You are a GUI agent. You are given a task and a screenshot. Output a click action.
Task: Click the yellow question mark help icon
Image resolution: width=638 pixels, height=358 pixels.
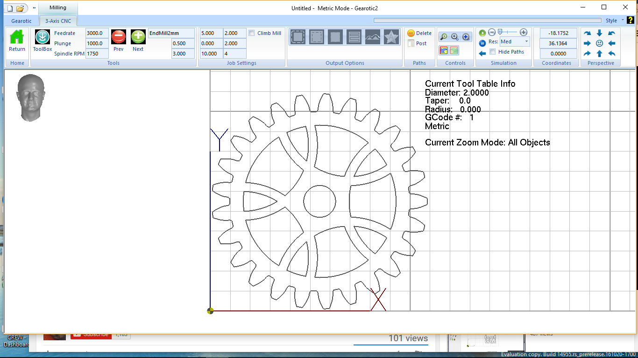pyautogui.click(x=630, y=20)
